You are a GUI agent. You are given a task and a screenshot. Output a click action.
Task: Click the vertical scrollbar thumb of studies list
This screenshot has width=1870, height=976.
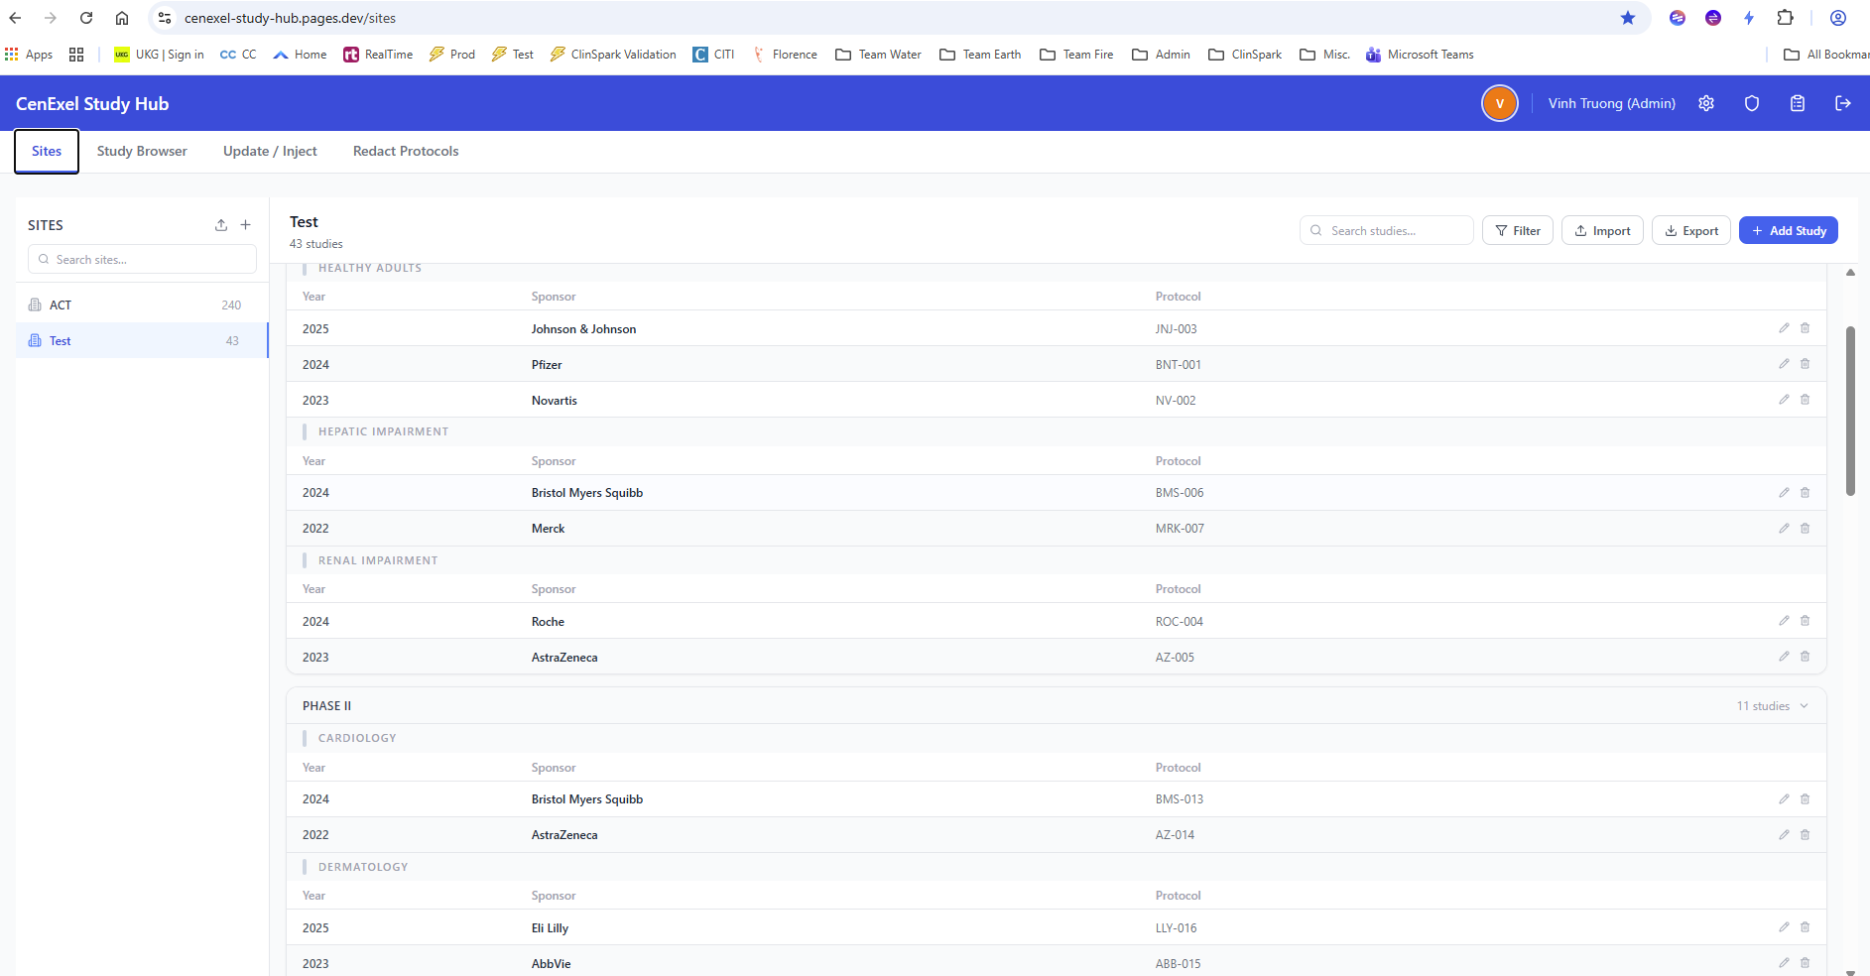click(1850, 411)
